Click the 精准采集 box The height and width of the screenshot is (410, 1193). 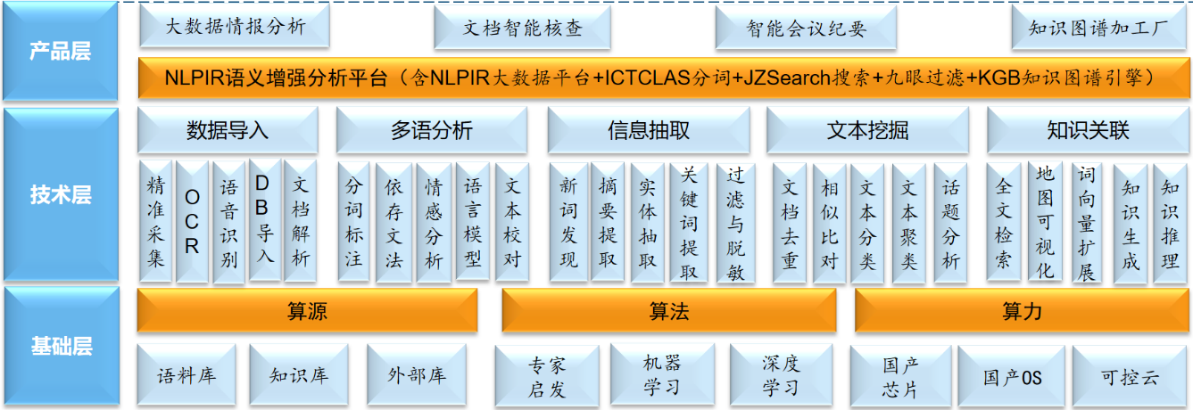(156, 222)
